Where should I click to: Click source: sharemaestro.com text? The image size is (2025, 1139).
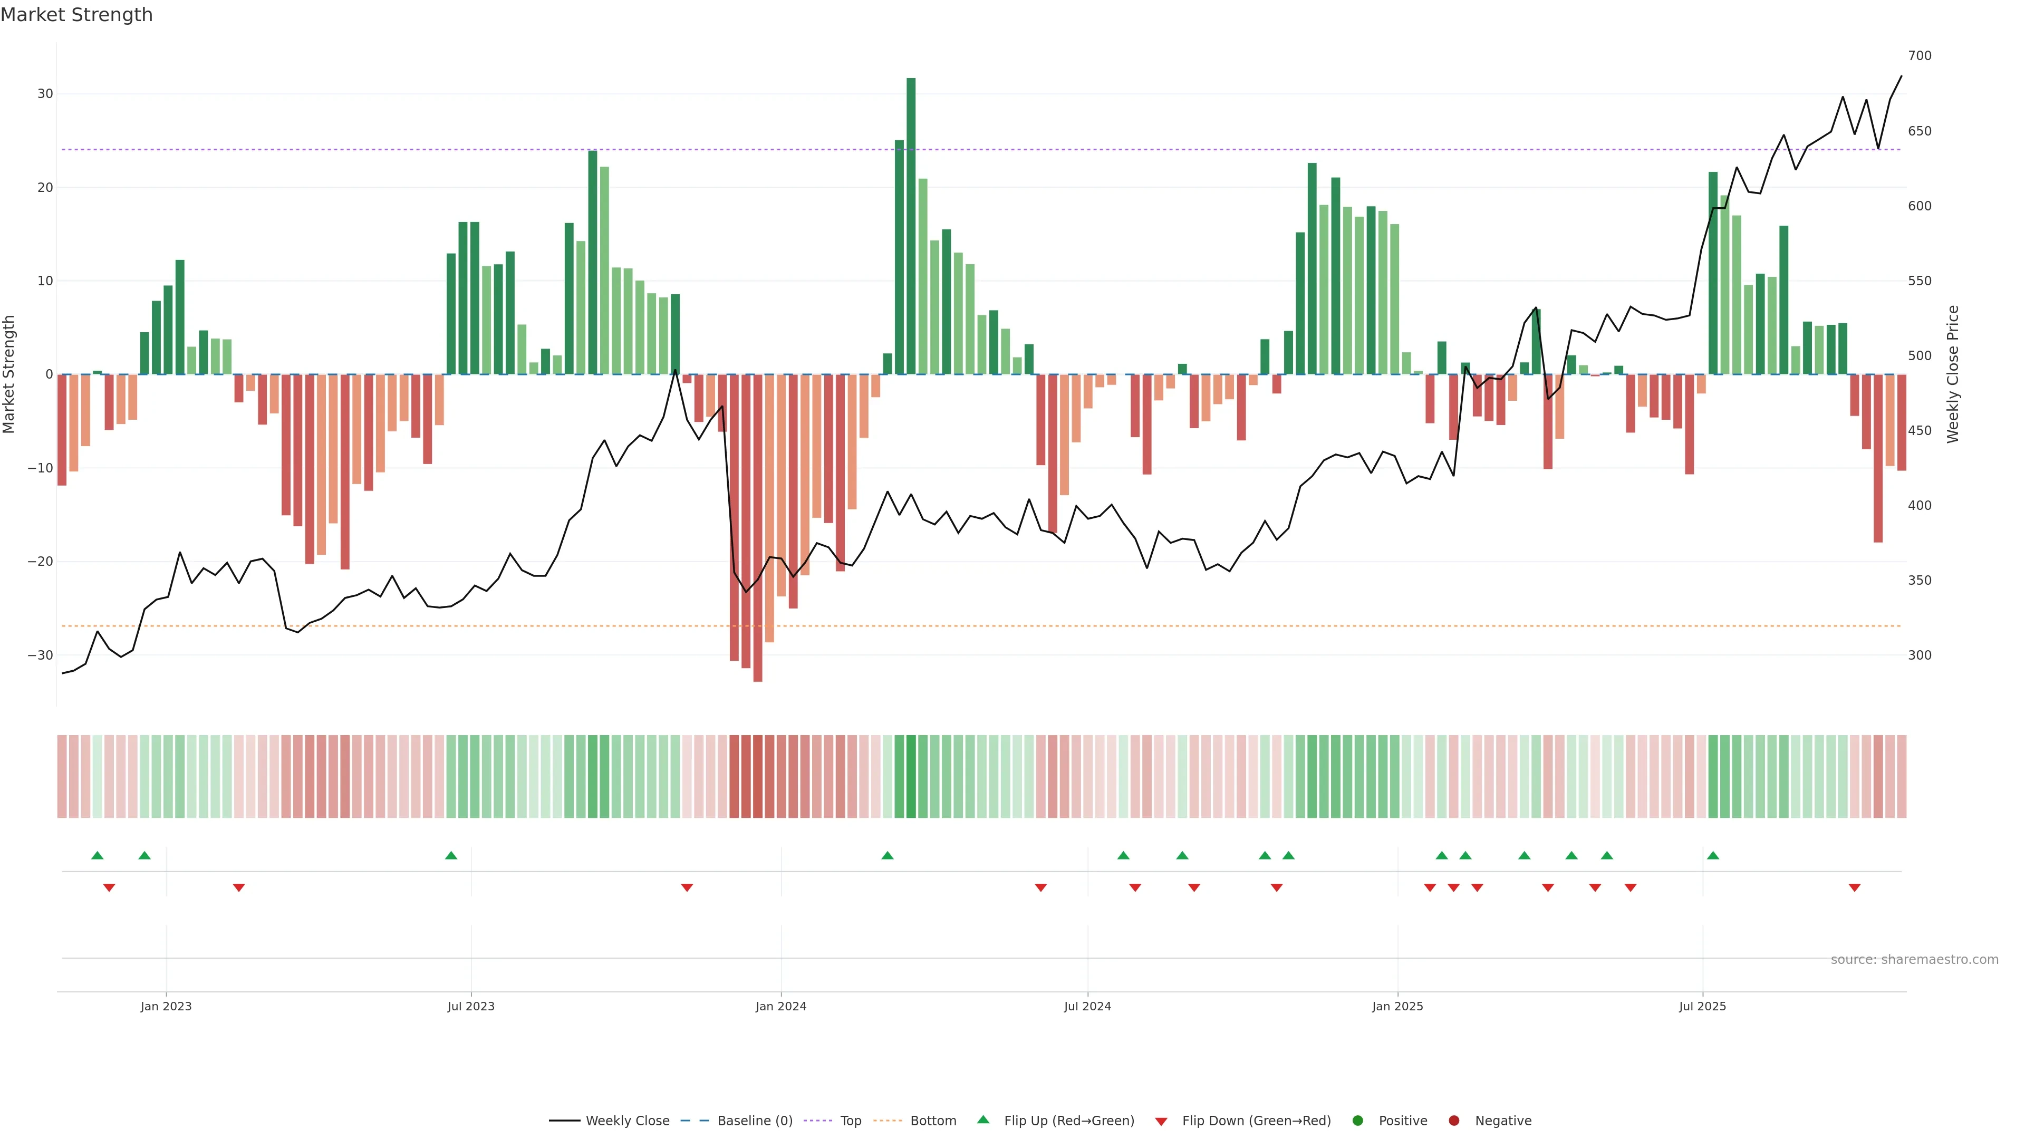click(1914, 960)
